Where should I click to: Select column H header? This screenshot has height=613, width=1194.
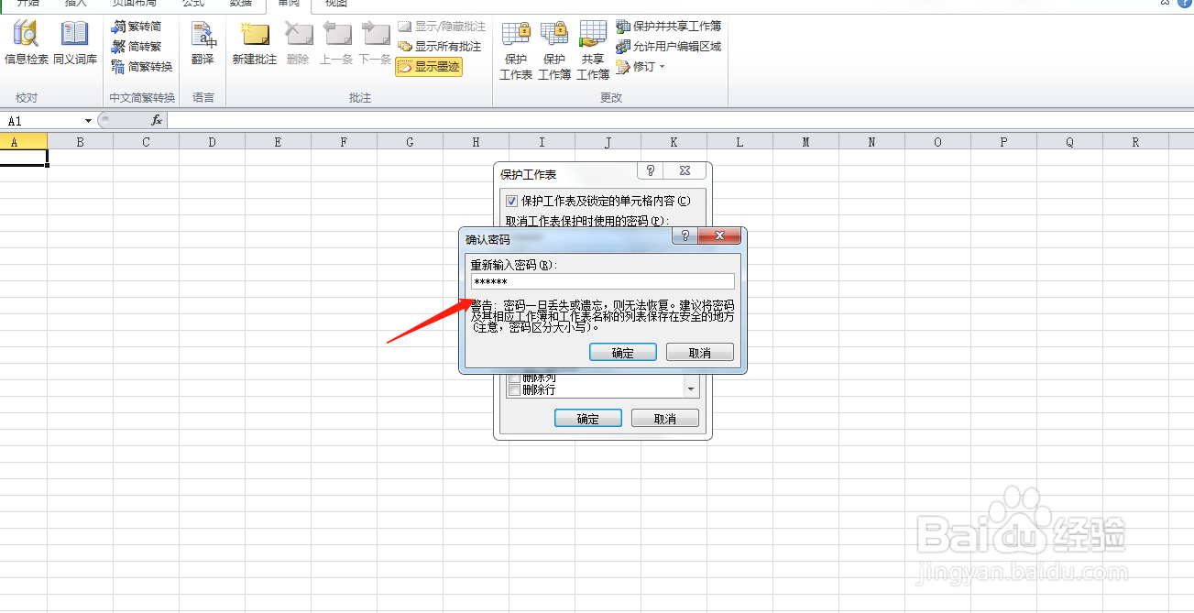477,142
